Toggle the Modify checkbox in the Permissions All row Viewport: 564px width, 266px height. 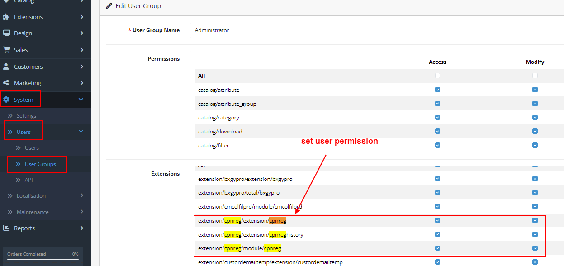[535, 76]
